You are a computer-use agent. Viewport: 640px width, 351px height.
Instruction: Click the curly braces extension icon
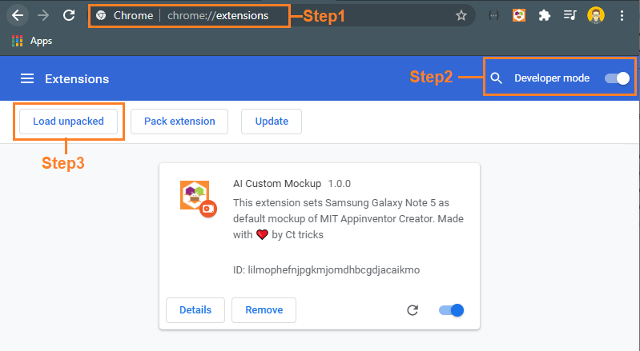point(493,15)
